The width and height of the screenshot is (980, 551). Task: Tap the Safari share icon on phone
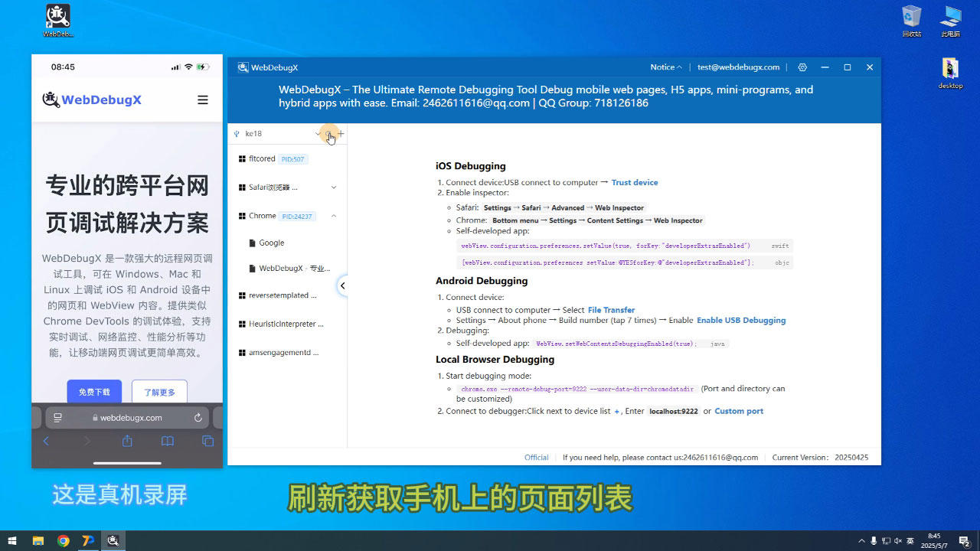[x=127, y=441]
